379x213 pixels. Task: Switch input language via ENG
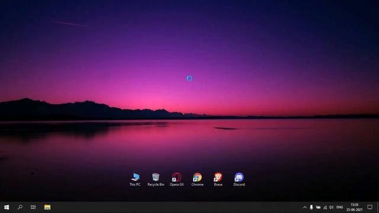tap(339, 207)
